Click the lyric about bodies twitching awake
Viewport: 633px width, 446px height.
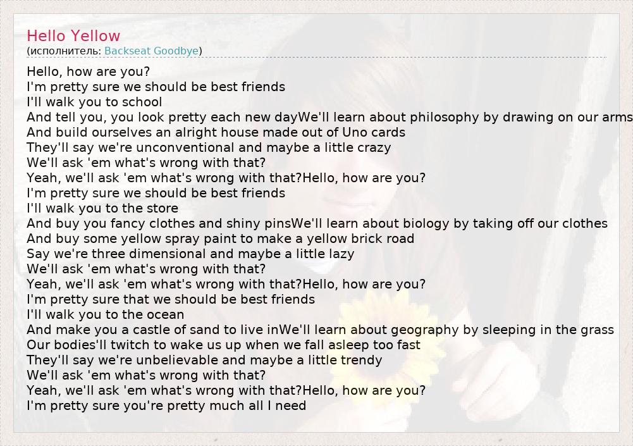coord(223,345)
